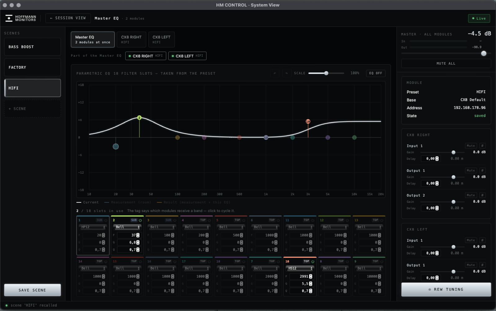This screenshot has height=311, width=496.
Task: Click the undo arrow icon beside SCALE
Action: (x=275, y=73)
